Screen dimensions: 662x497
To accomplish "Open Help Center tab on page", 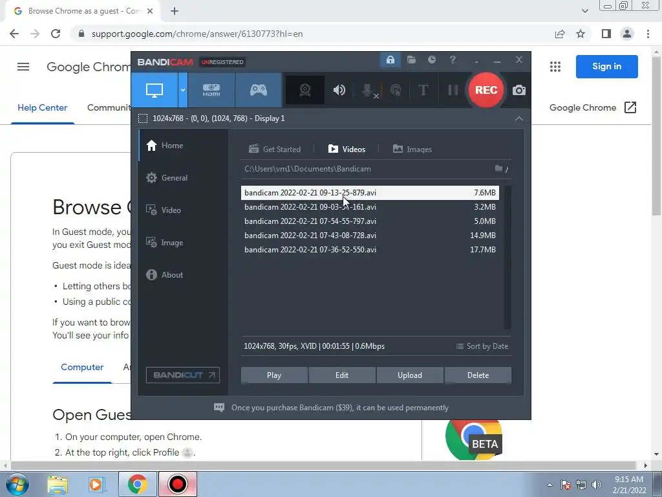I will pos(42,108).
